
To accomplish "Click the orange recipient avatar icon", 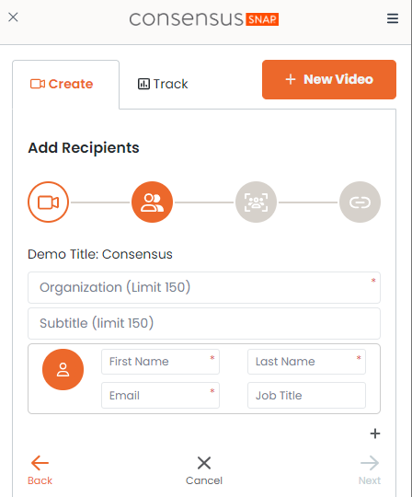I will (x=63, y=370).
